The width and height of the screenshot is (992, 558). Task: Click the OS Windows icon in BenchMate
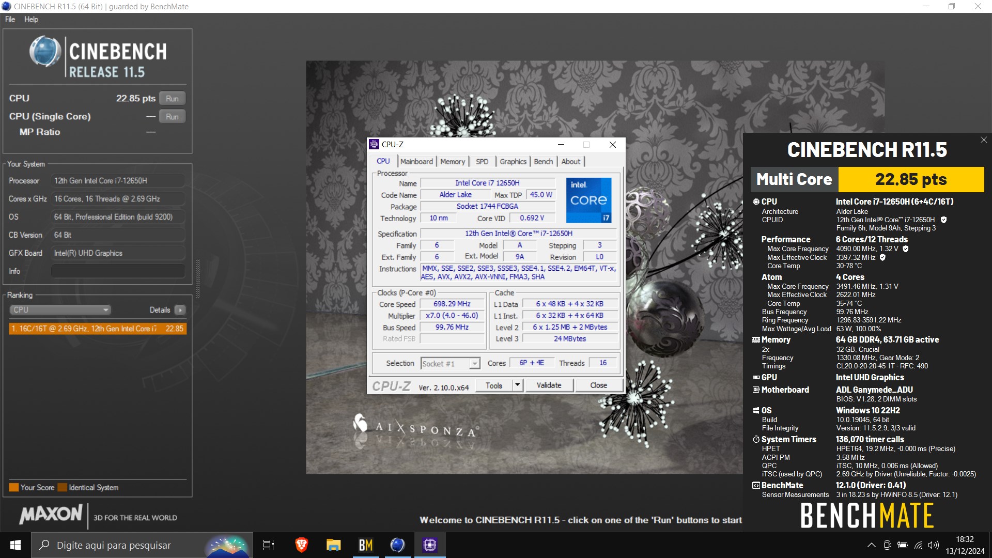[756, 411]
